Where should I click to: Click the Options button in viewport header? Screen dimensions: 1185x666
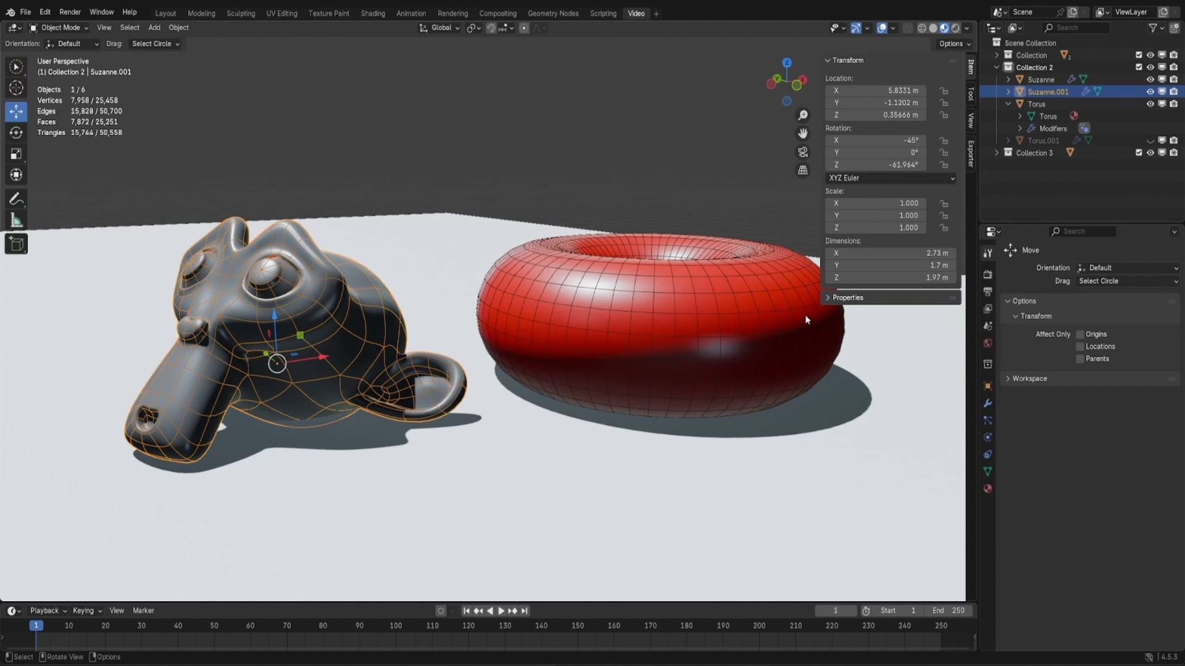(x=954, y=44)
